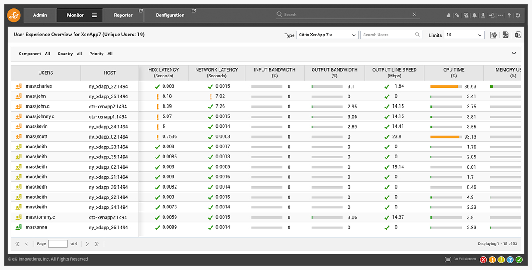
Task: Click the download icon in header
Action: pos(483,15)
